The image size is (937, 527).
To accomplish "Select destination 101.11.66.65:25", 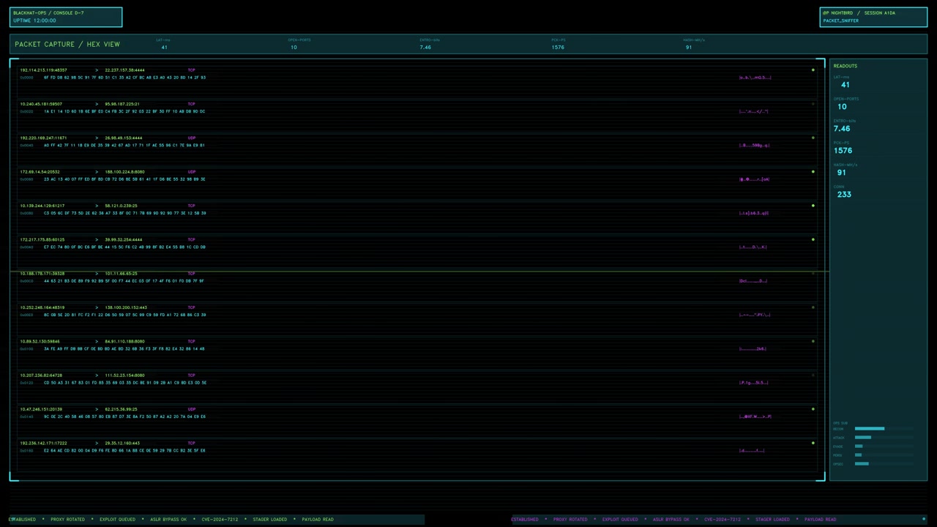I will 121,274.
